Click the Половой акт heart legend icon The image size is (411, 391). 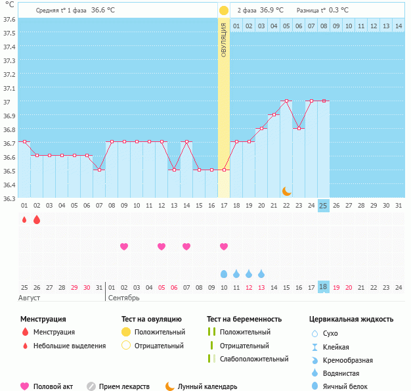(25, 386)
